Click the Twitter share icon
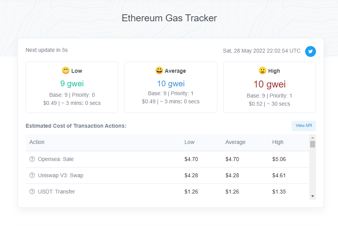Screen dimensions: 338x226 click(311, 51)
